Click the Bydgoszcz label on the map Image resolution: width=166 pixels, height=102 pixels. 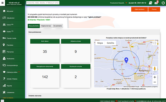tap(144, 70)
